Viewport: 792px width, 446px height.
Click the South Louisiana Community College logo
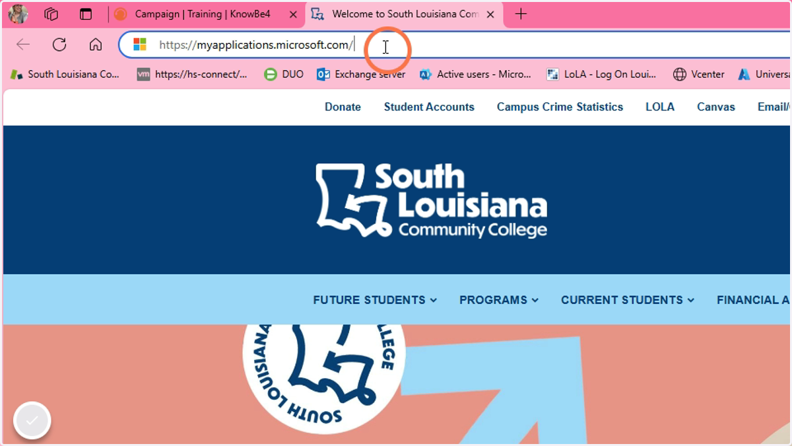pyautogui.click(x=432, y=201)
